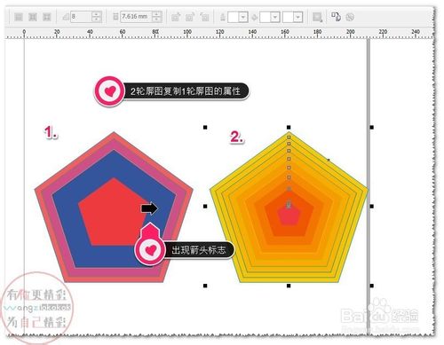
Task: Increase the contour steps with up arrow
Action: pyautogui.click(x=97, y=14)
